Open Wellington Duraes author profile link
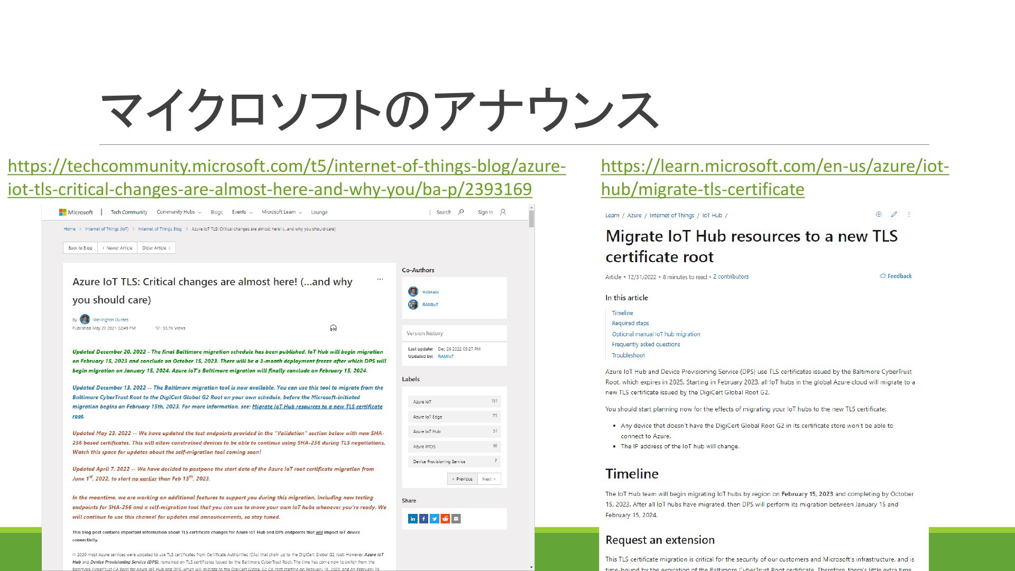This screenshot has height=571, width=1015. pos(110,320)
